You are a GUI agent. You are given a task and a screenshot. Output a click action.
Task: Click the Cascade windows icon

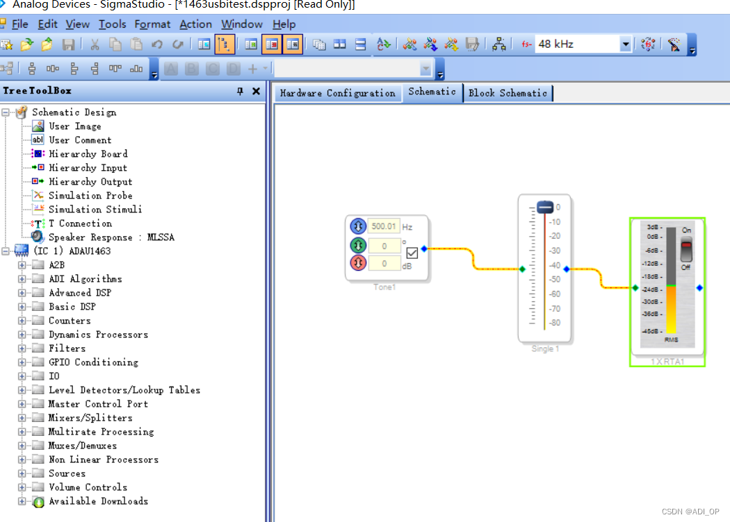point(319,44)
